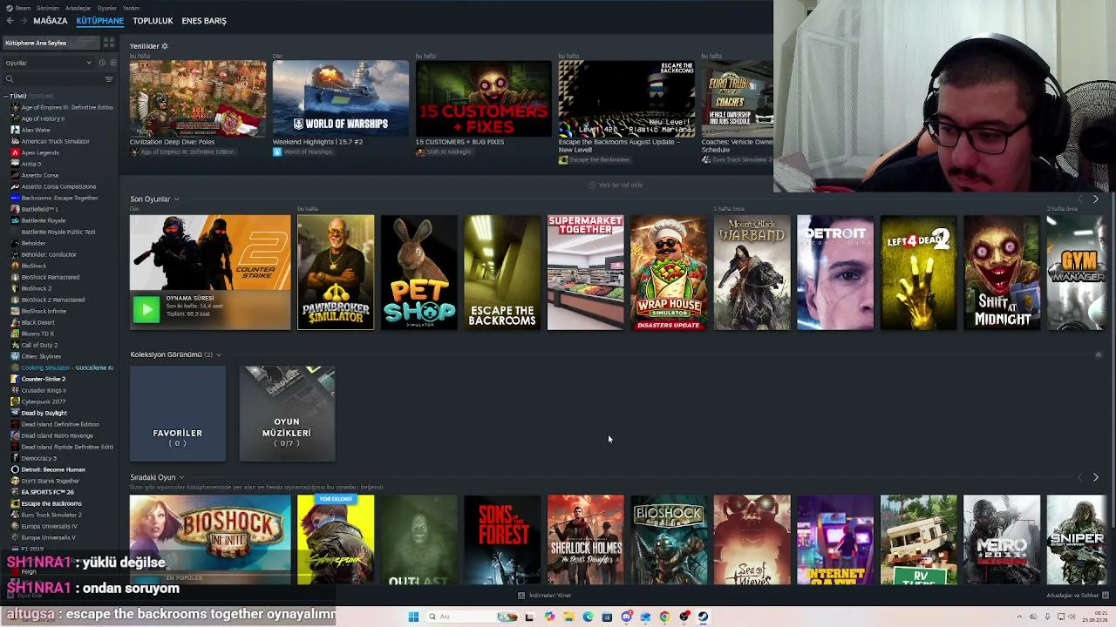The width and height of the screenshot is (1116, 627).
Task: Select the KÜTÜPHANE tab
Action: pyautogui.click(x=100, y=21)
